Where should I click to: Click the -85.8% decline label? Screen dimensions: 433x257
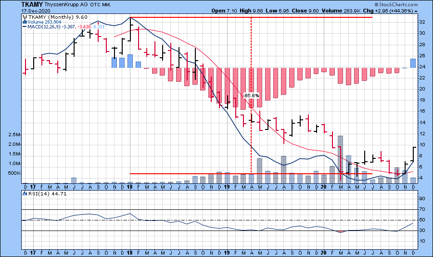[252, 95]
